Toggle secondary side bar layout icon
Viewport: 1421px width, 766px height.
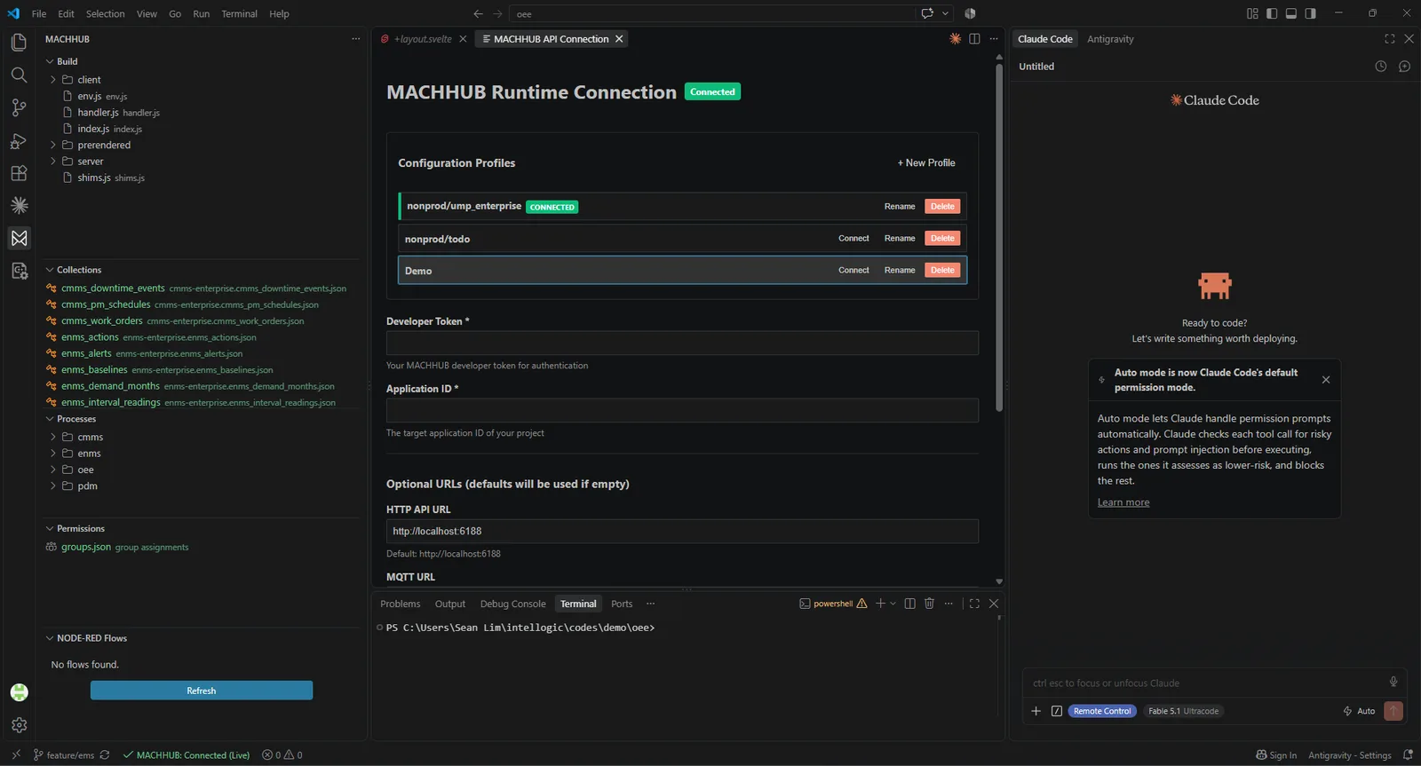tap(1311, 13)
